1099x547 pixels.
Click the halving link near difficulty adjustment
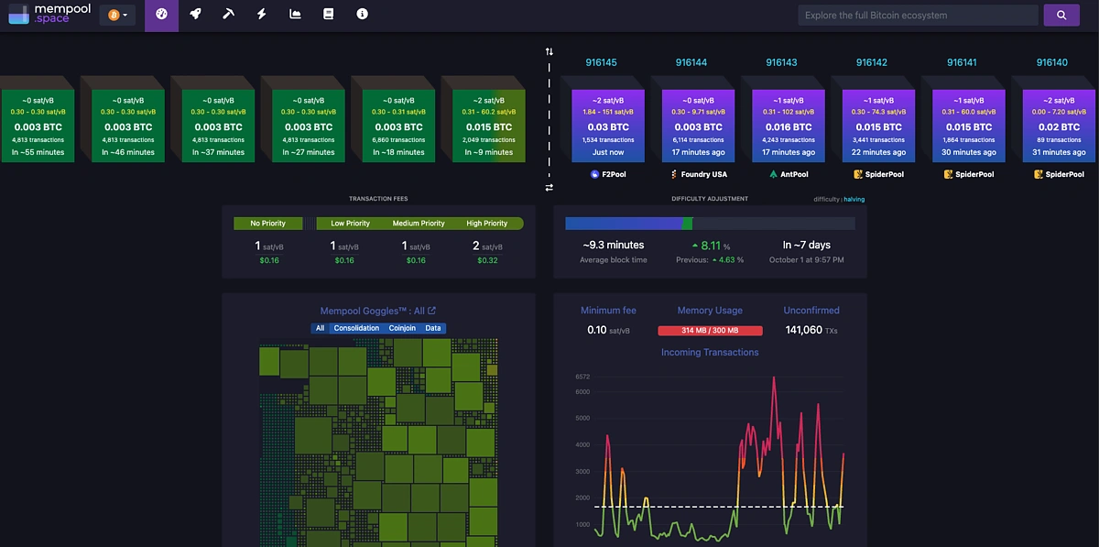854,199
